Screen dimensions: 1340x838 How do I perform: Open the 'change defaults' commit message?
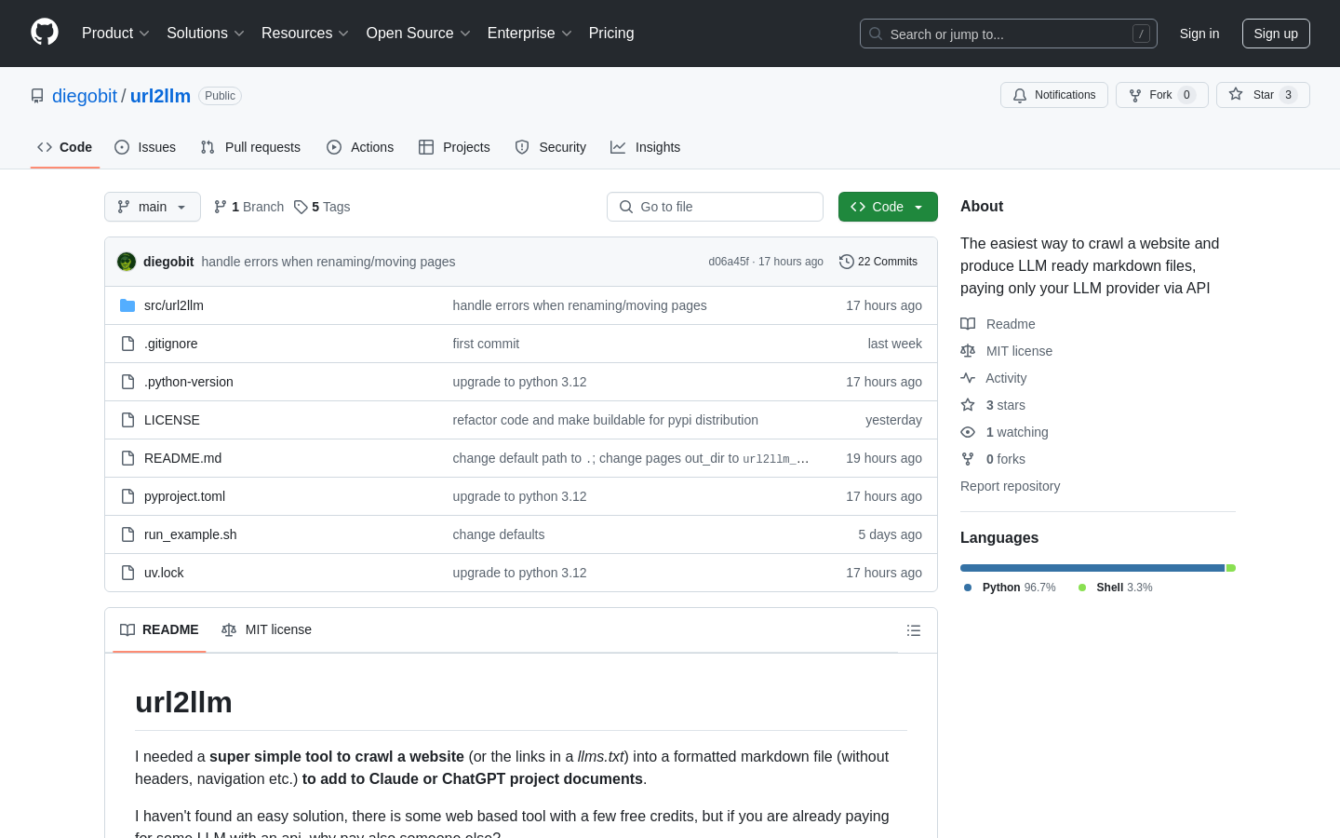pos(499,534)
